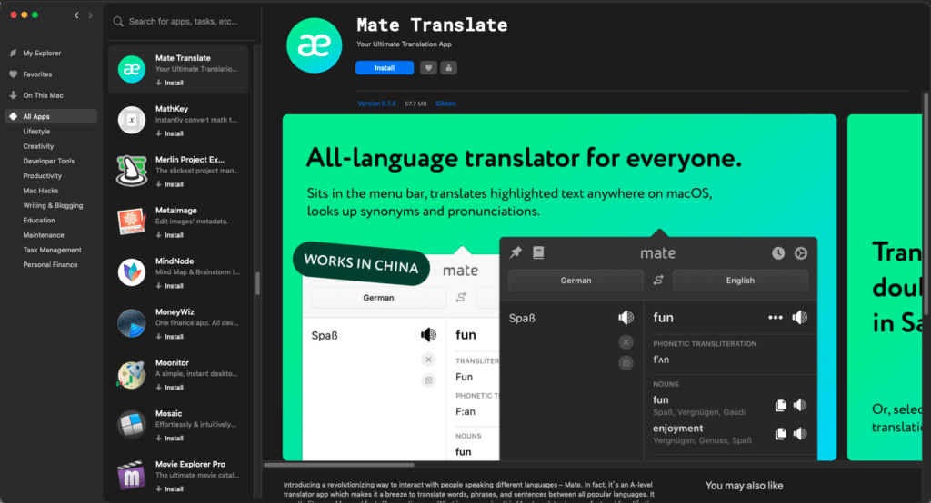The image size is (931, 503).
Task: Click the Movie Explorer Pro icon
Action: pyautogui.click(x=132, y=476)
